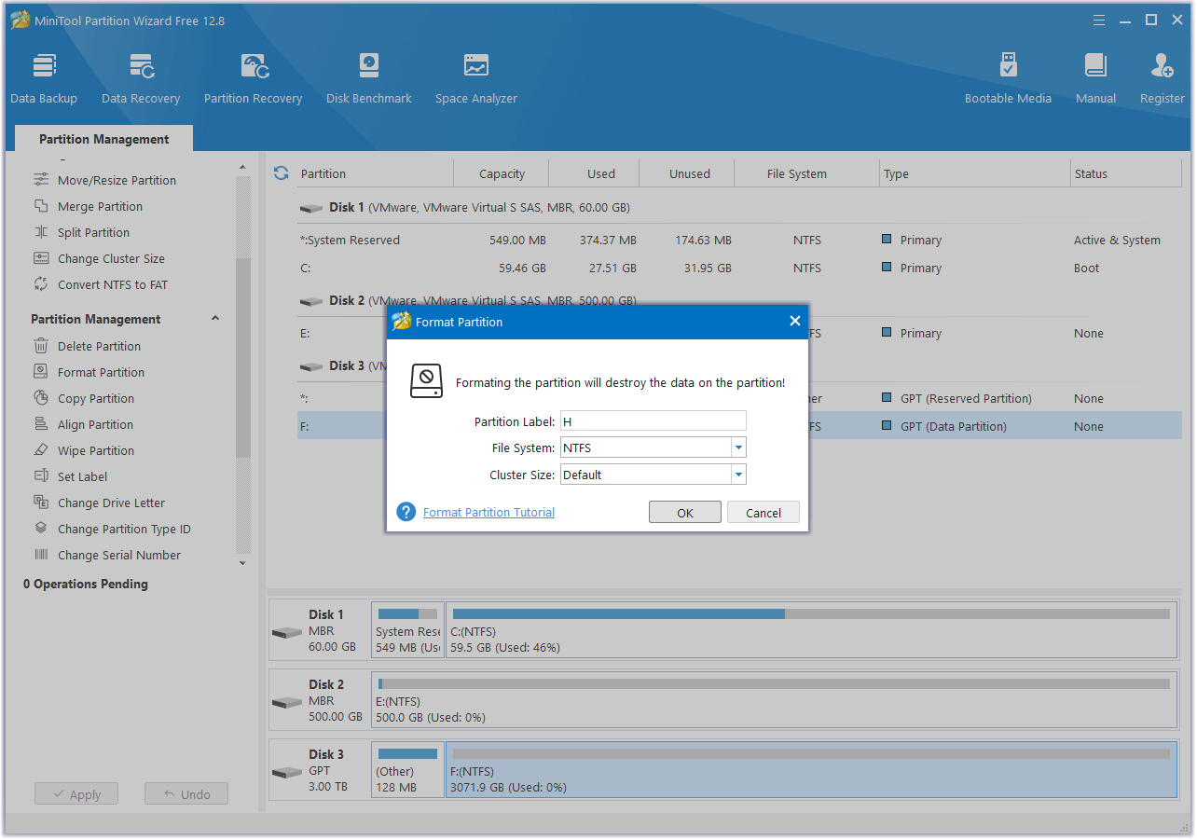Collapse the Partition Management section
The image size is (1197, 840).
click(x=215, y=319)
